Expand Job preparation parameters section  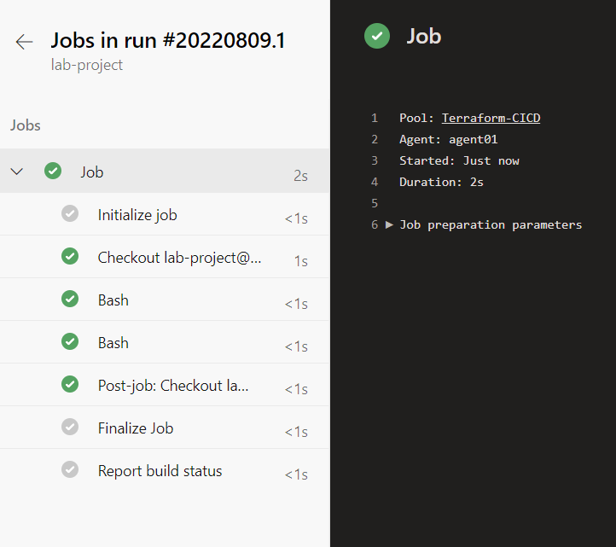tap(389, 224)
